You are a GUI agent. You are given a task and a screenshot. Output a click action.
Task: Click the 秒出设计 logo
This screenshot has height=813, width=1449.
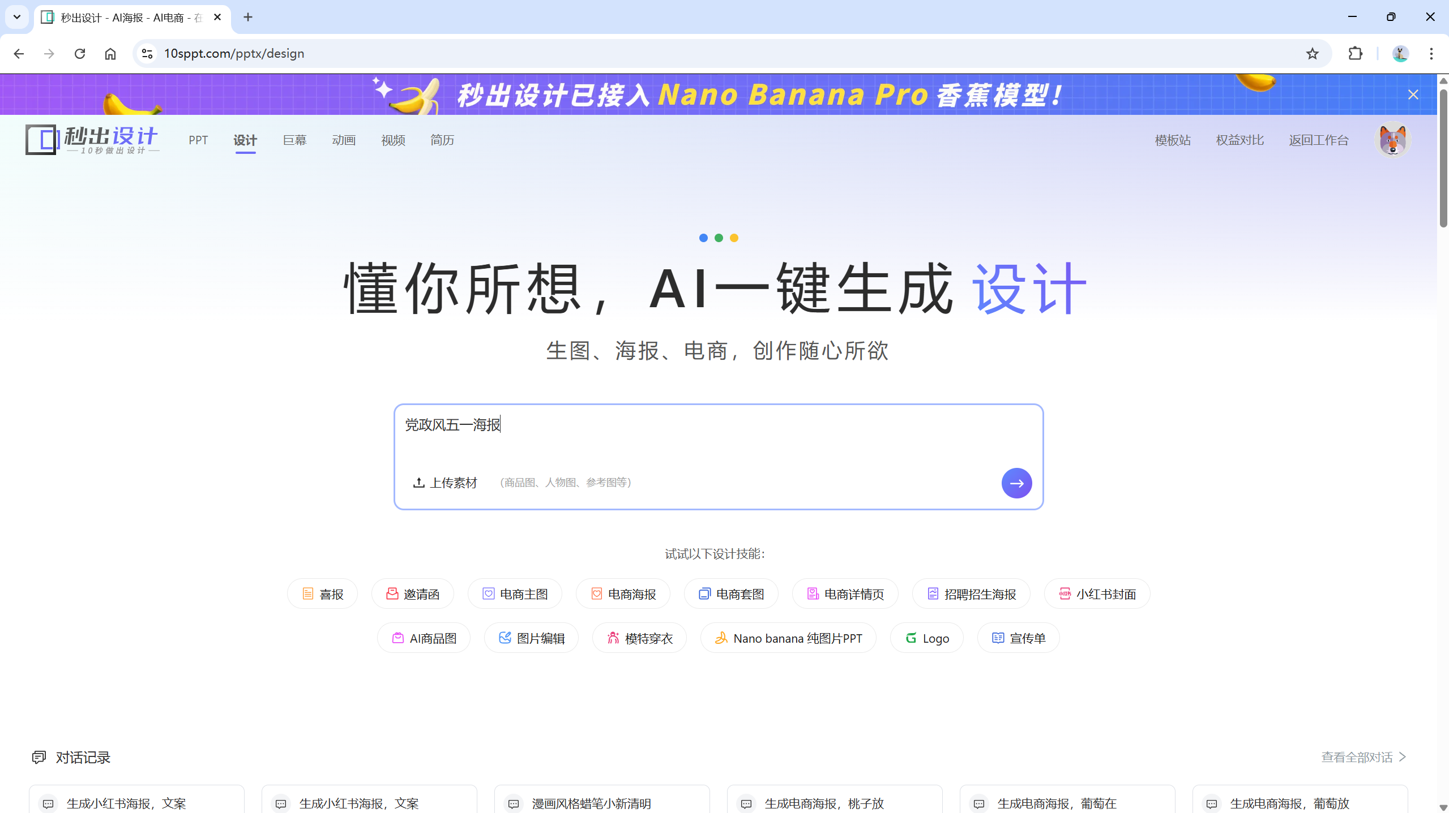(92, 139)
